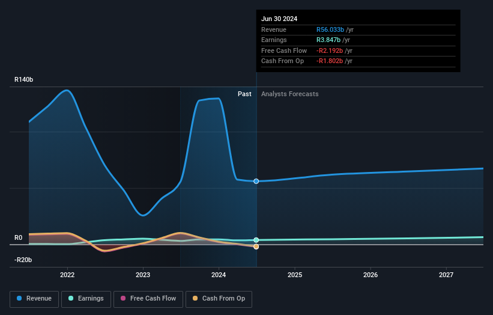Click the R56.033b revenue value in tooltip
Viewport: 493px width, 315px height.
pyautogui.click(x=330, y=29)
